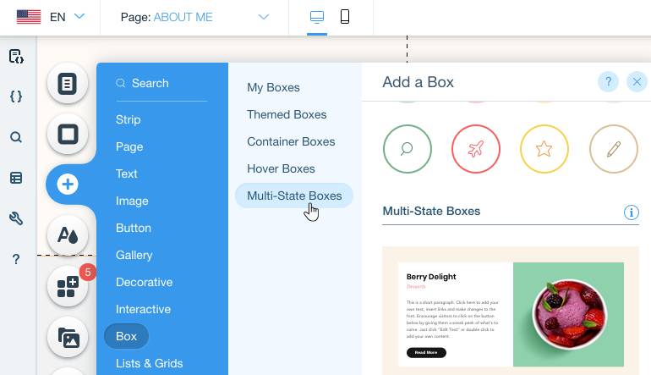Open Add a Box panel help button
The image size is (651, 375).
608,81
